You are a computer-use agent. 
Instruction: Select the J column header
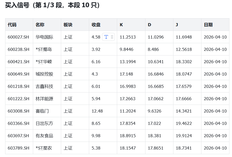[177, 25]
